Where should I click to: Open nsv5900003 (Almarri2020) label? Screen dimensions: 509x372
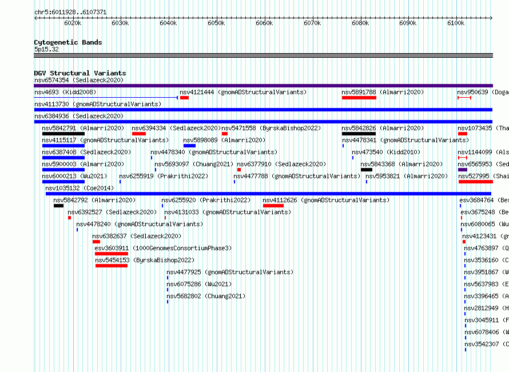click(x=83, y=164)
